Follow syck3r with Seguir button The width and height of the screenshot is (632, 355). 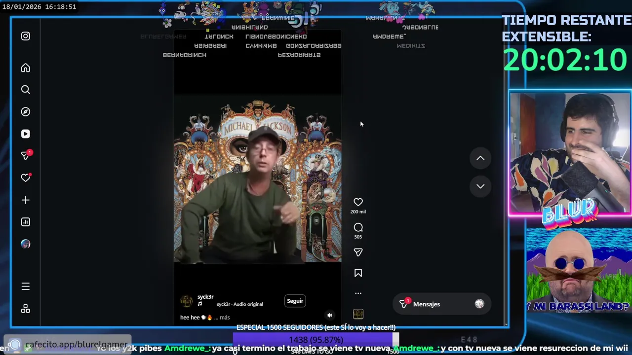pyautogui.click(x=295, y=301)
